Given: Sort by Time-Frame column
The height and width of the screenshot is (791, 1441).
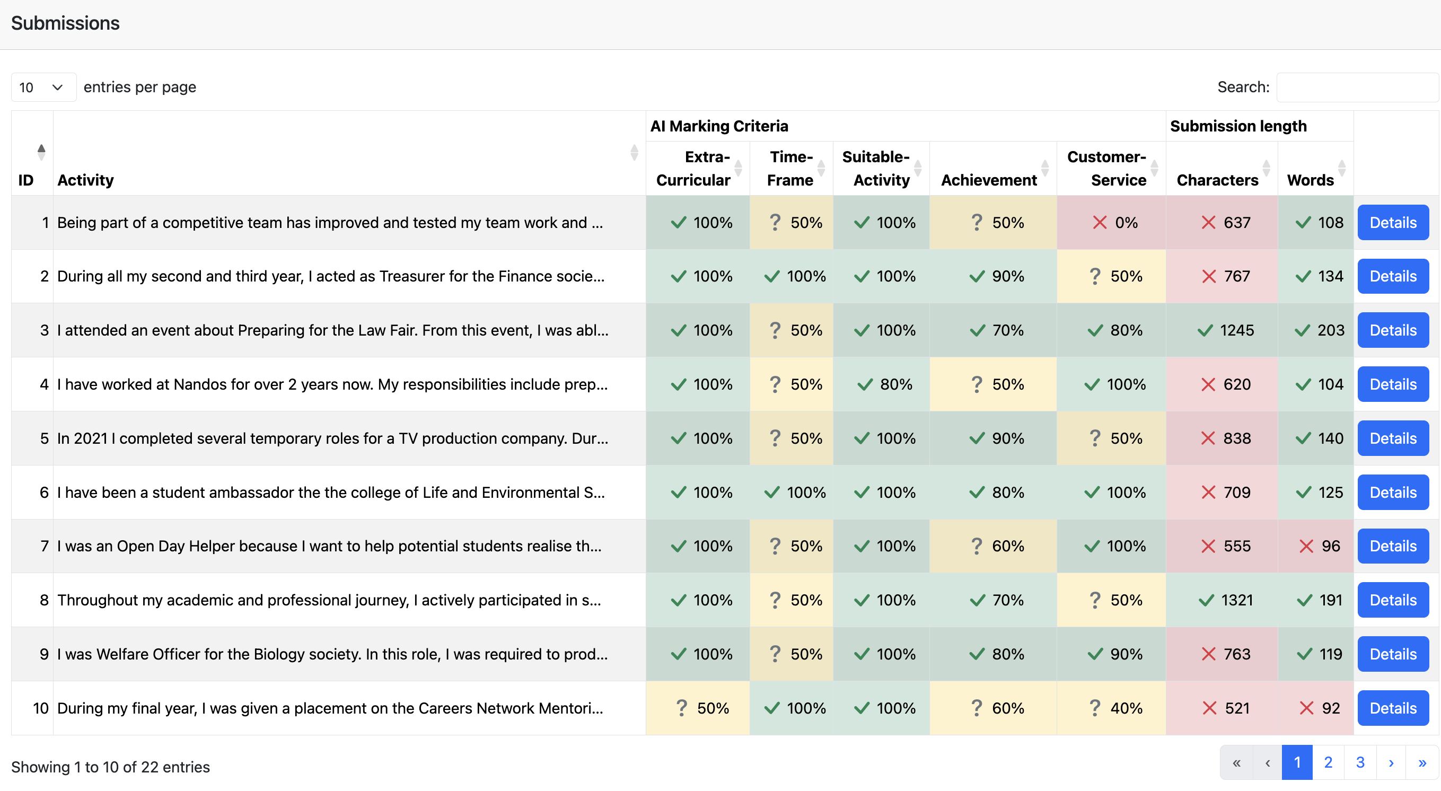Looking at the screenshot, I should (x=821, y=168).
